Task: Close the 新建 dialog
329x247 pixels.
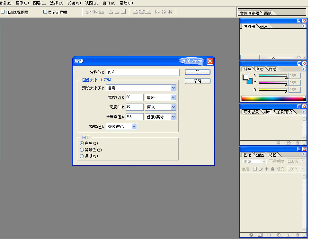Action: coord(210,61)
